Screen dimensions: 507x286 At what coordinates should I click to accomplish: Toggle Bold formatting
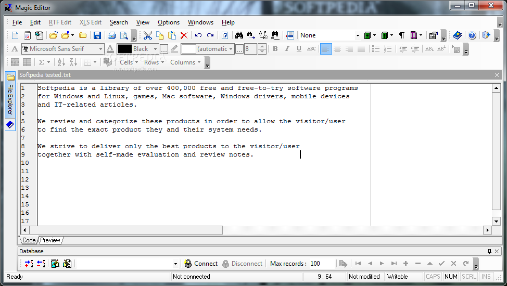click(x=275, y=49)
